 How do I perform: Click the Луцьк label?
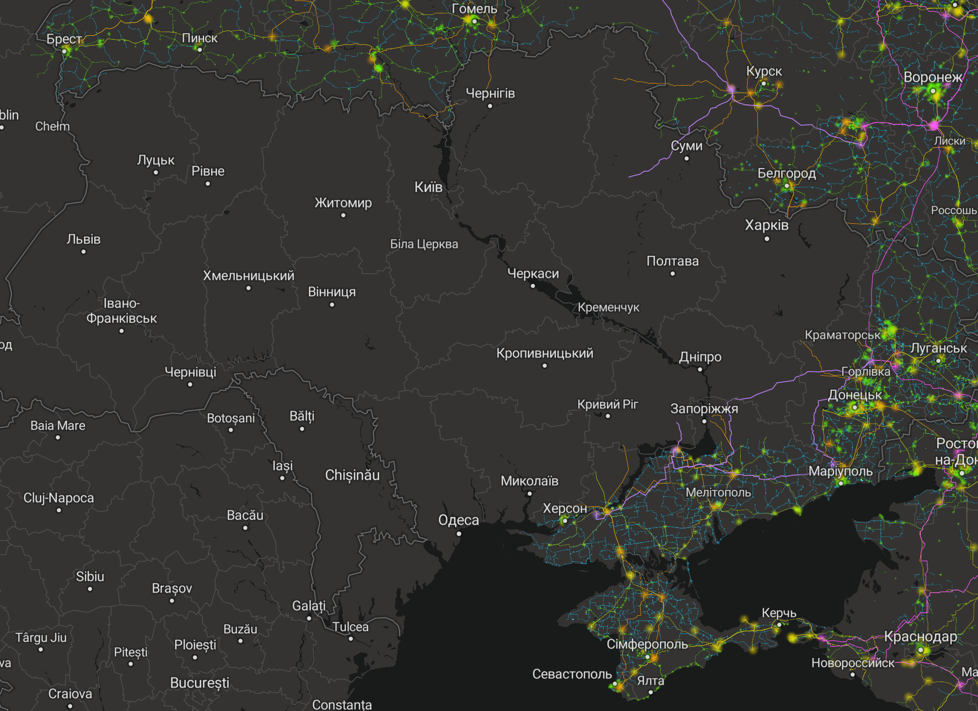pyautogui.click(x=156, y=160)
